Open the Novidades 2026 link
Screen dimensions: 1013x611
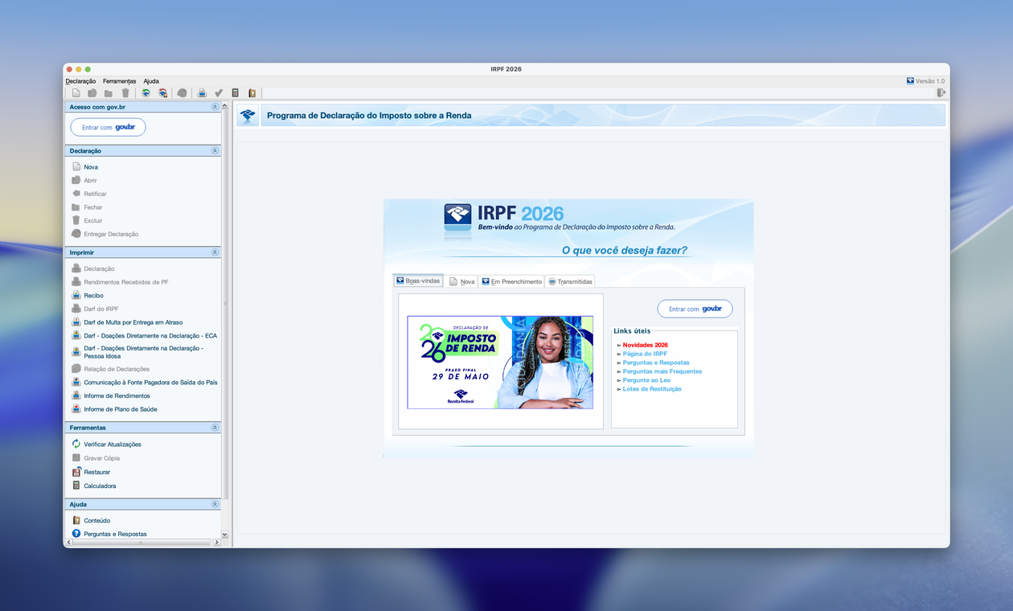(x=646, y=344)
